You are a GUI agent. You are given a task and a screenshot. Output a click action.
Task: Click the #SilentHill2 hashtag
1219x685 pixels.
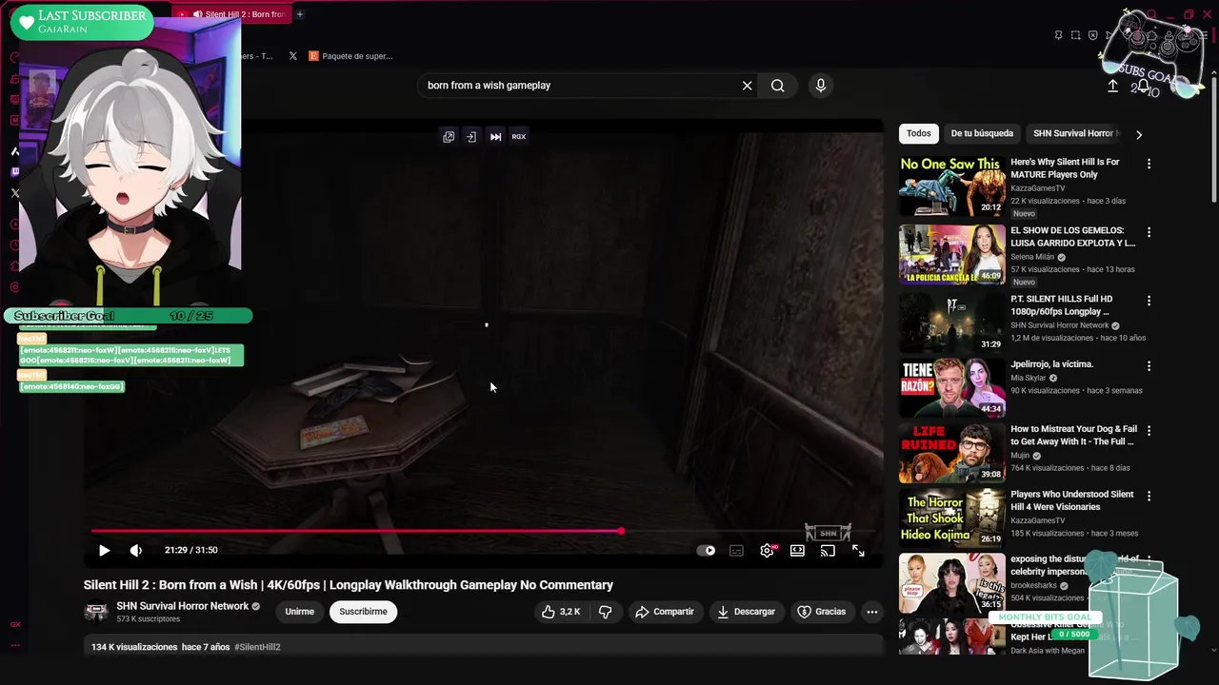click(257, 647)
